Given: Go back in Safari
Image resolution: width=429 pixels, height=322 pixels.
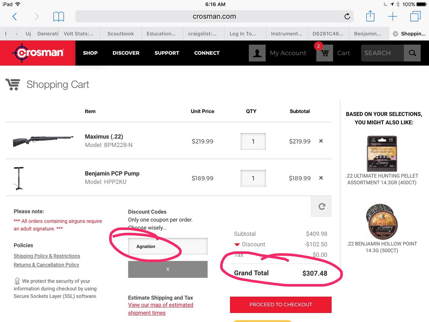Looking at the screenshot, I should 14,16.
